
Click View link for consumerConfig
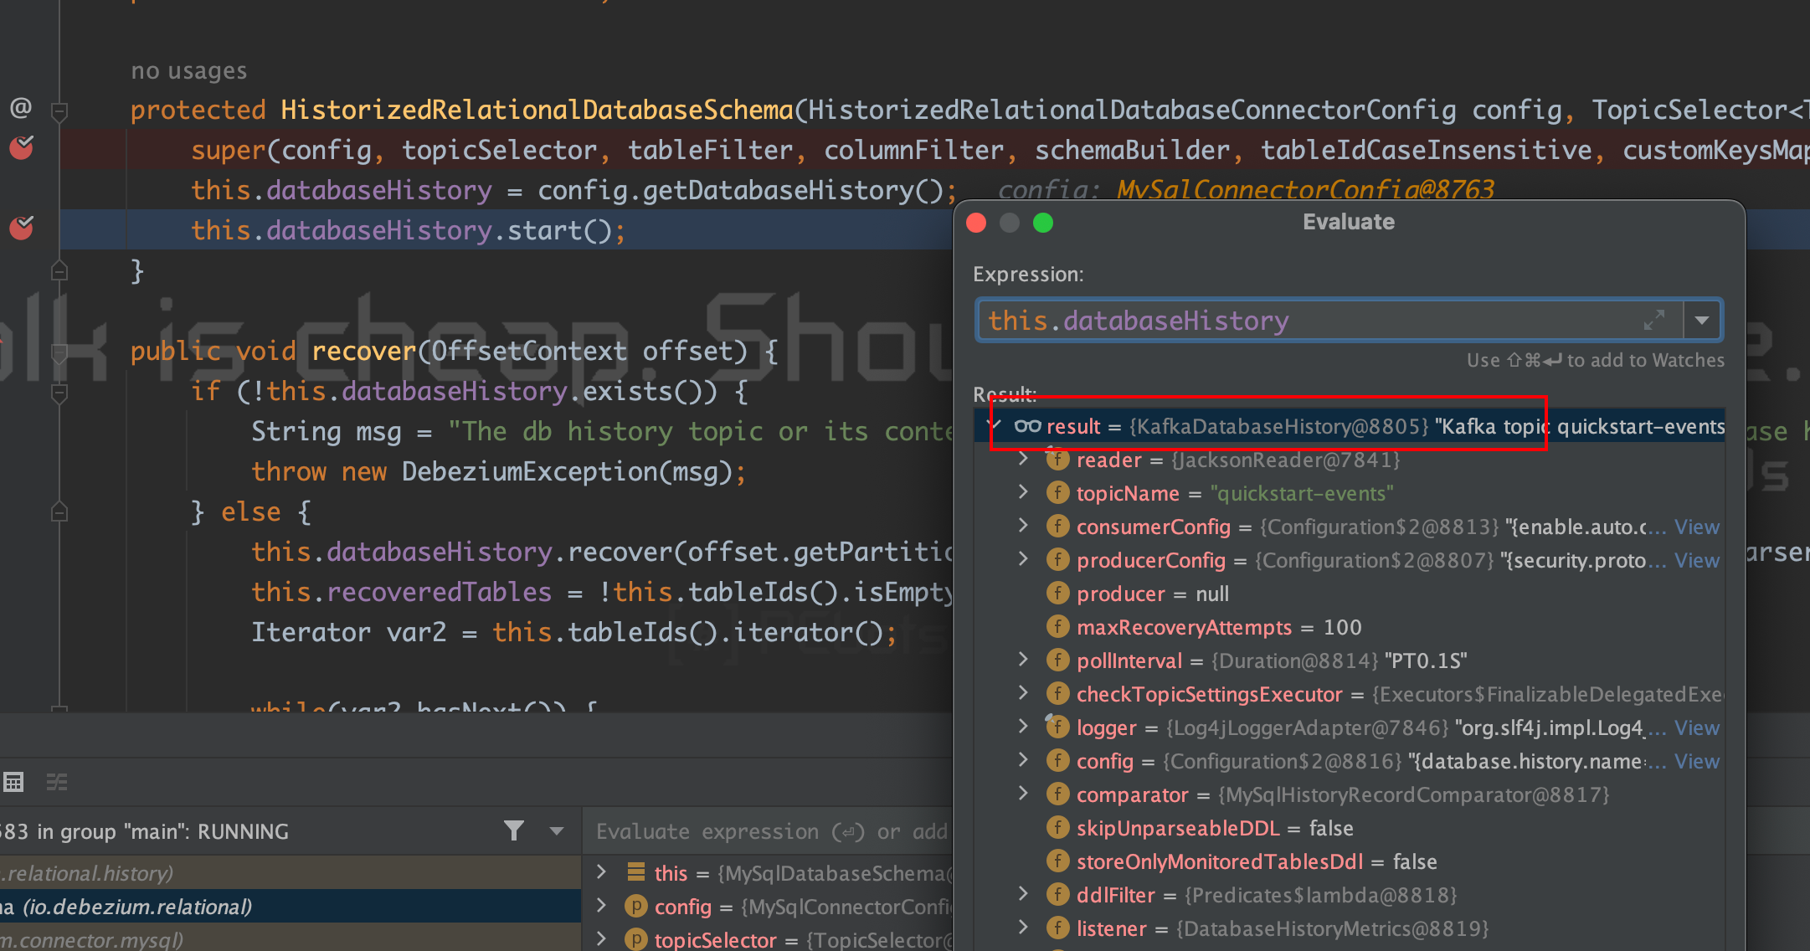pos(1697,527)
